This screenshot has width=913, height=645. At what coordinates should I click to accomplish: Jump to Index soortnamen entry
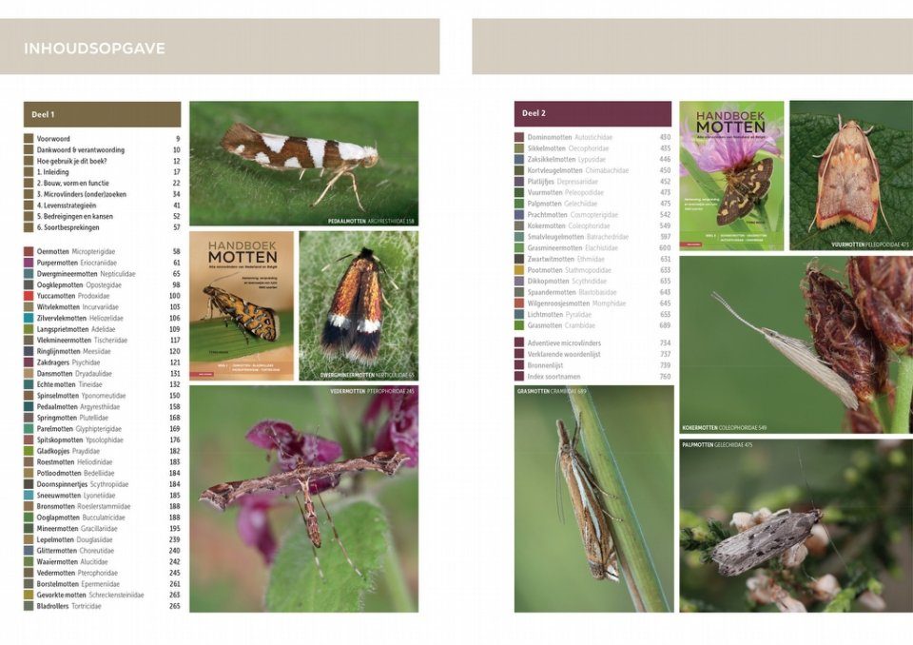tap(557, 377)
